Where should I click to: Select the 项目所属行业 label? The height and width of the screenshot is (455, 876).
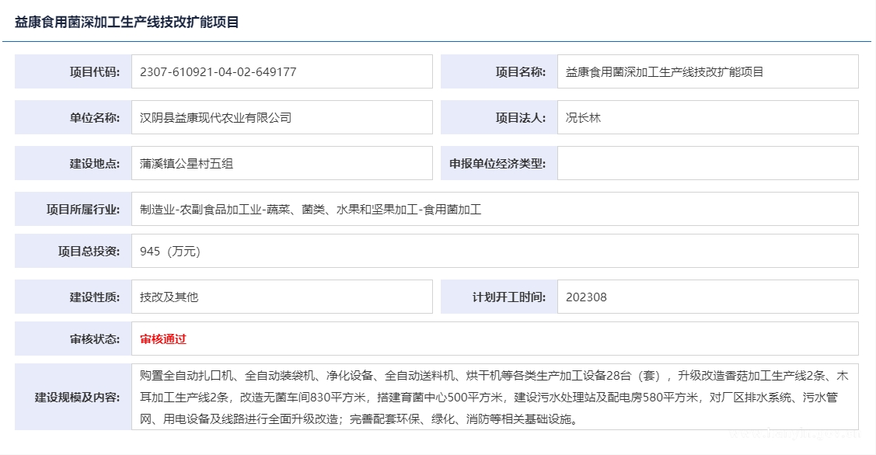[x=82, y=210]
